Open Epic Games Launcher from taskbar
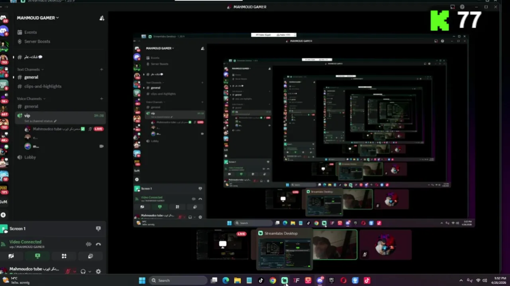The width and height of the screenshot is (510, 286). point(331,280)
